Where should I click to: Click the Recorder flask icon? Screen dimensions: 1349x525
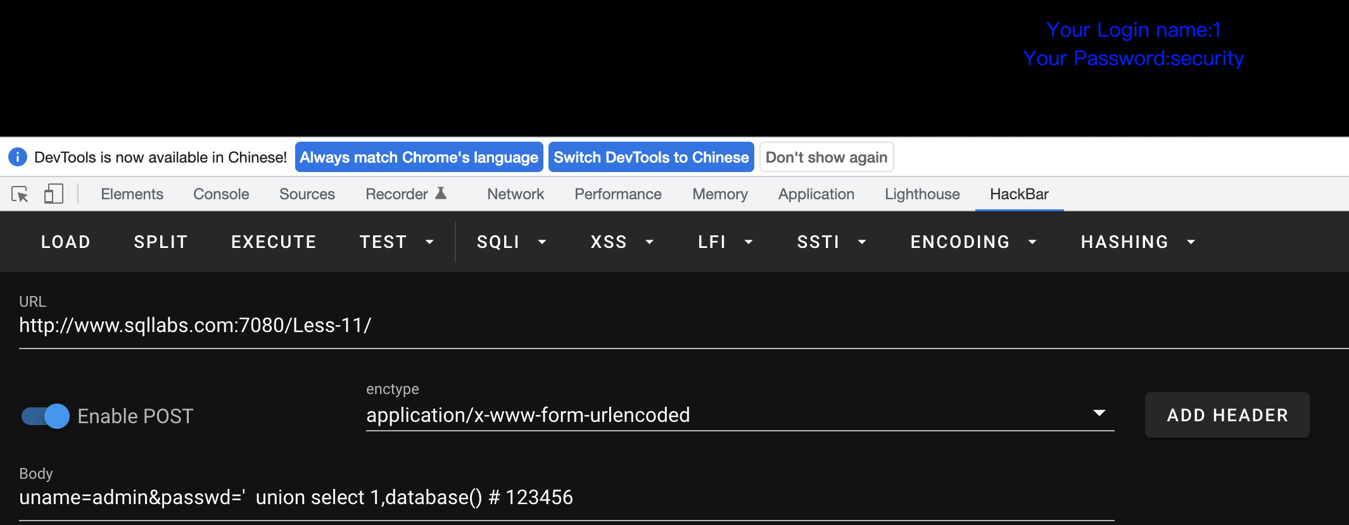(x=441, y=194)
